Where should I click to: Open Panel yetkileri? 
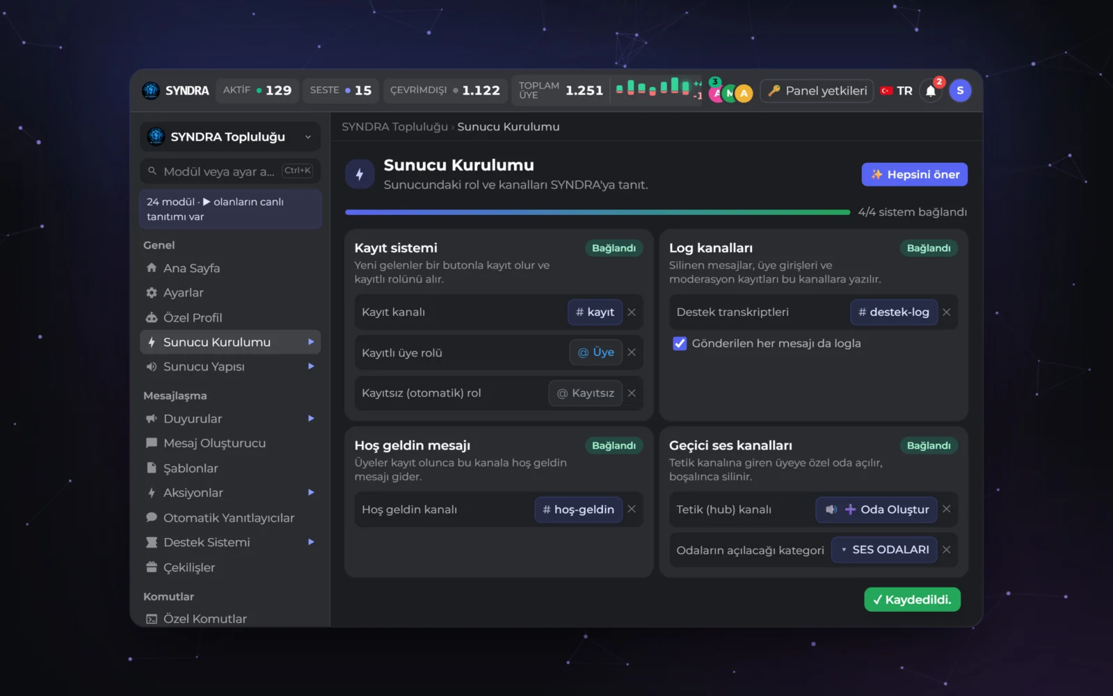[x=817, y=90]
